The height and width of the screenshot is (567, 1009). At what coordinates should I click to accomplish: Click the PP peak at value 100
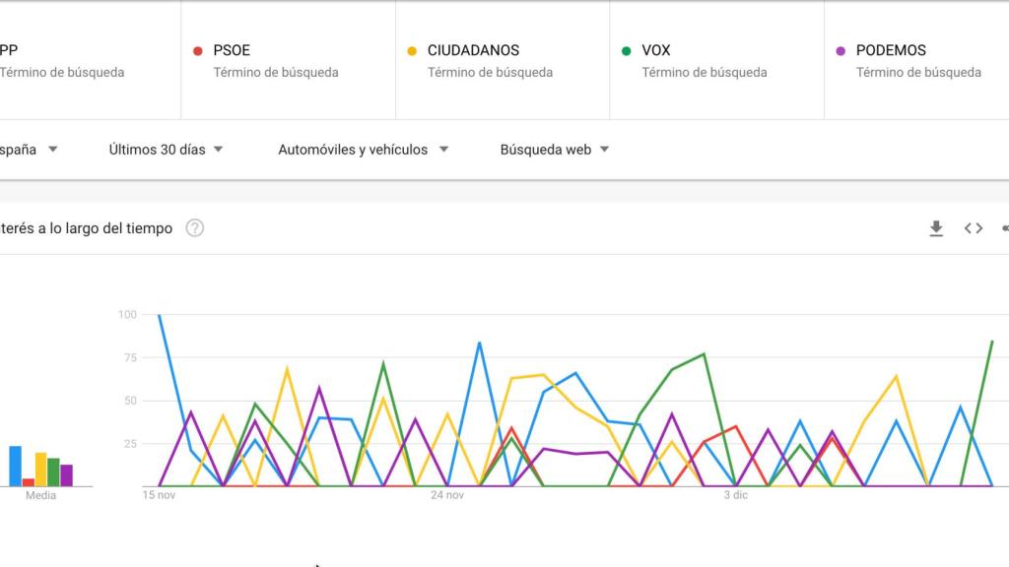coord(159,314)
